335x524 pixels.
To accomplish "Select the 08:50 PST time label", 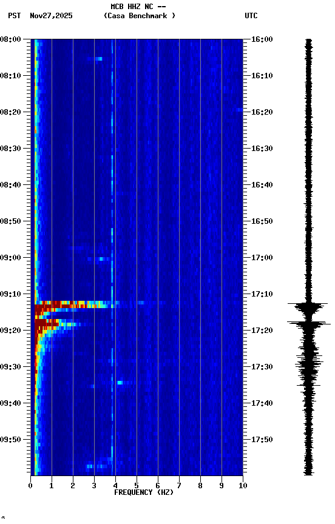I will (x=10, y=221).
